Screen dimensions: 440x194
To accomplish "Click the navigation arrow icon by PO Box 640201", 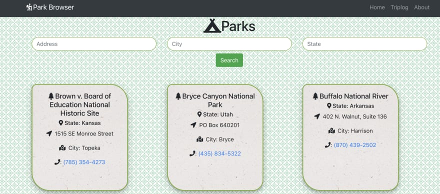I will click(x=193, y=125).
